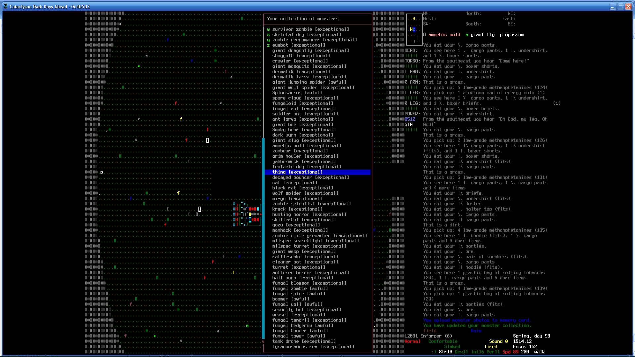
Task: Click the white 'p' opossum symbol on map
Action: (x=102, y=172)
